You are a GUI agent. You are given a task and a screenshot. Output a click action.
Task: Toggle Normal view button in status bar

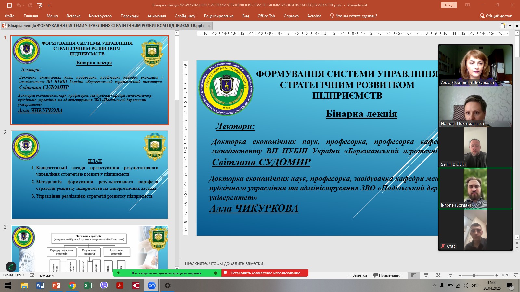pos(414,275)
